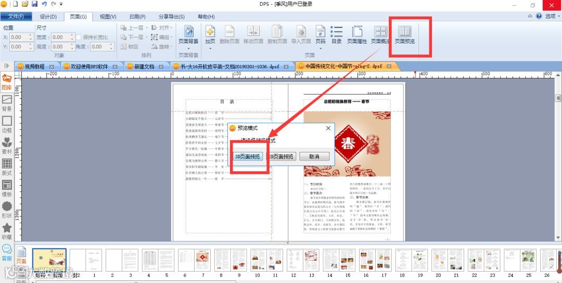Switch to the 帮助(H) ribbon tab
This screenshot has width=562, height=283.
tap(206, 17)
